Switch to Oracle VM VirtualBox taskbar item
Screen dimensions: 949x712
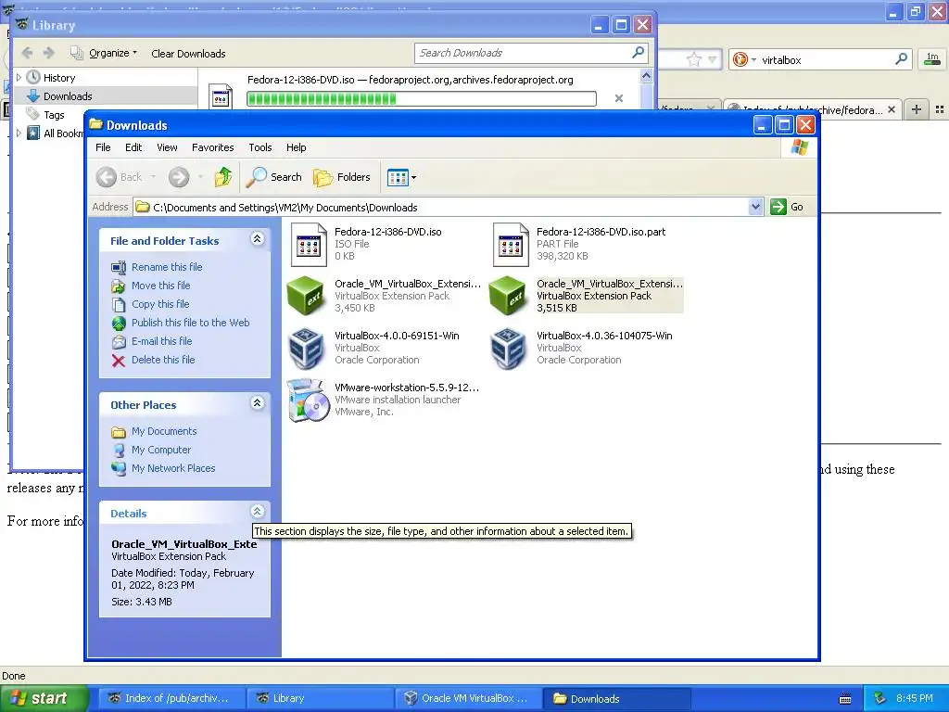[x=467, y=698]
